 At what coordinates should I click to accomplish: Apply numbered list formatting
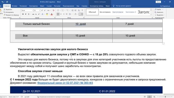coord(63,10)
